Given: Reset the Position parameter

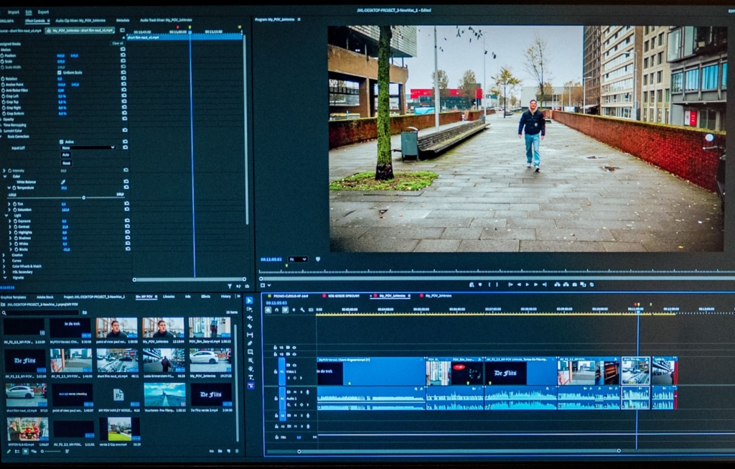Looking at the screenshot, I should pyautogui.click(x=123, y=55).
